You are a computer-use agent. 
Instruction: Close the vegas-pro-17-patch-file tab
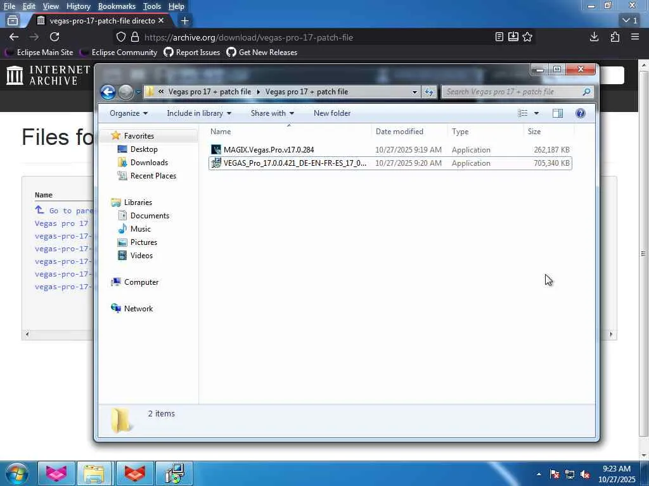[x=161, y=20]
